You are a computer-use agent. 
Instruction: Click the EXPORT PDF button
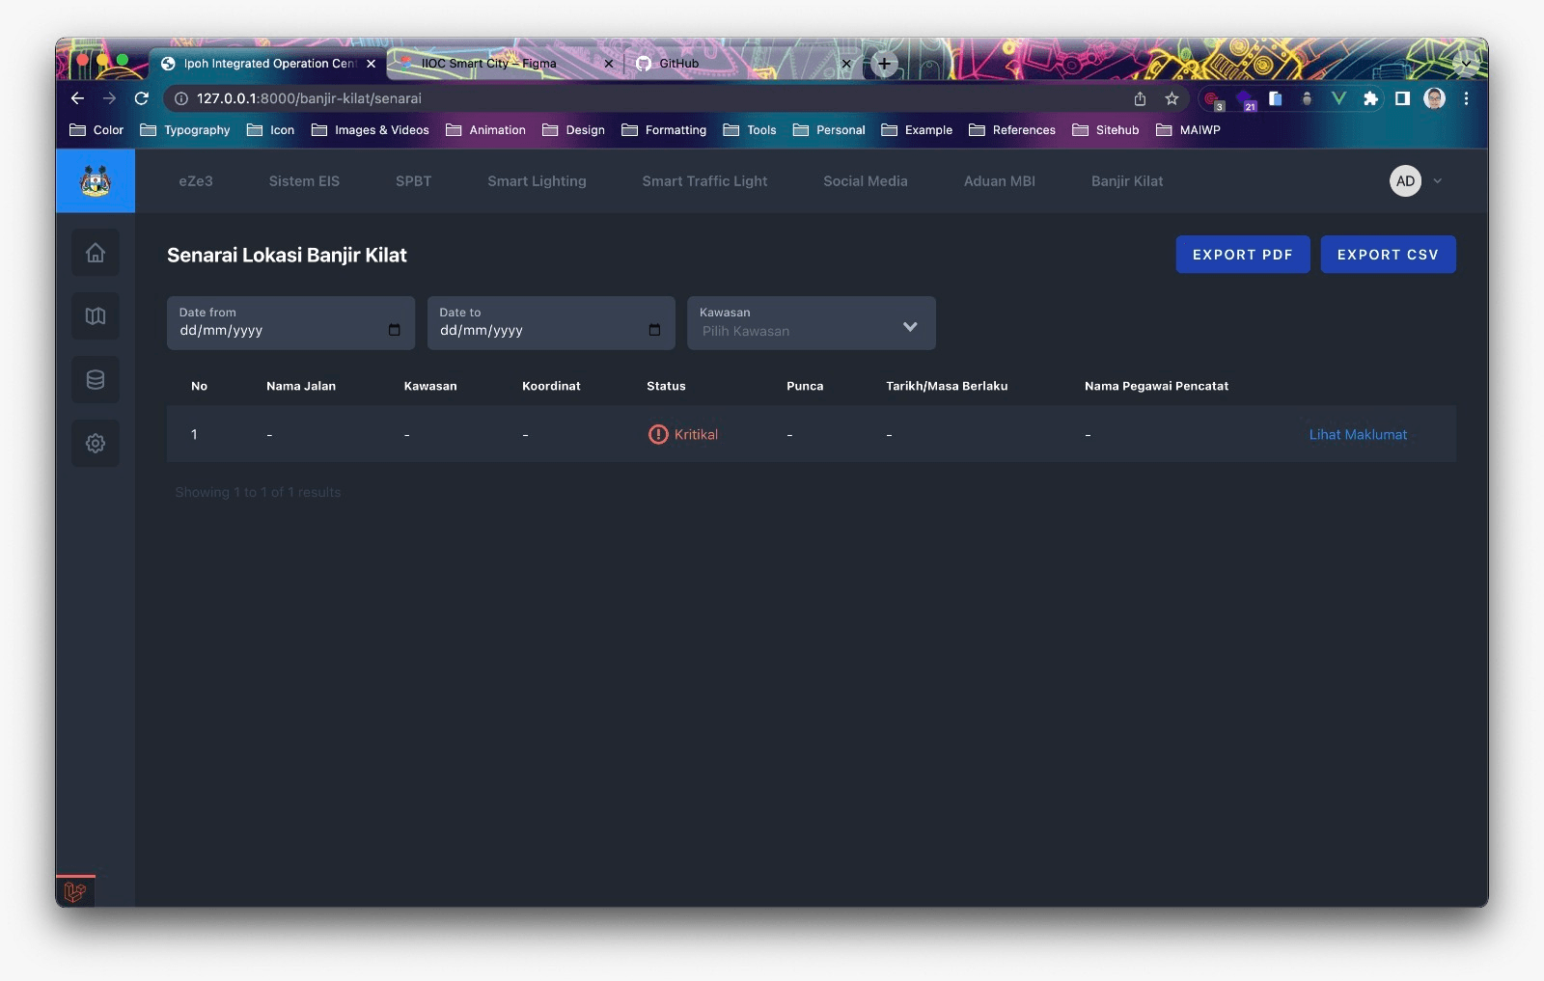tap(1242, 255)
